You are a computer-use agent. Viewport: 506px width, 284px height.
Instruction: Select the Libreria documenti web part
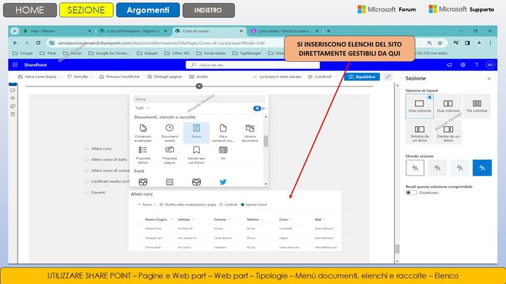pos(250,132)
